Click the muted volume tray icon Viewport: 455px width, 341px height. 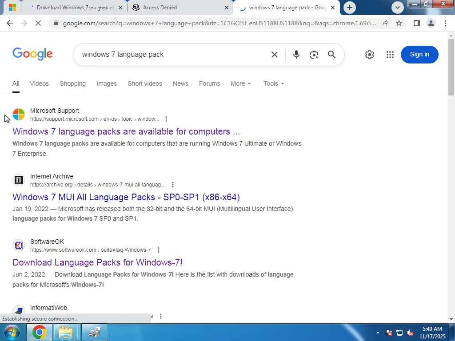click(x=410, y=333)
